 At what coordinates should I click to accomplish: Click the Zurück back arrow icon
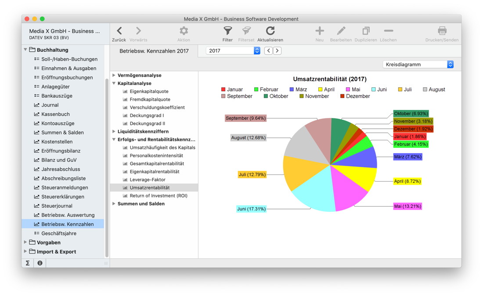tap(119, 31)
